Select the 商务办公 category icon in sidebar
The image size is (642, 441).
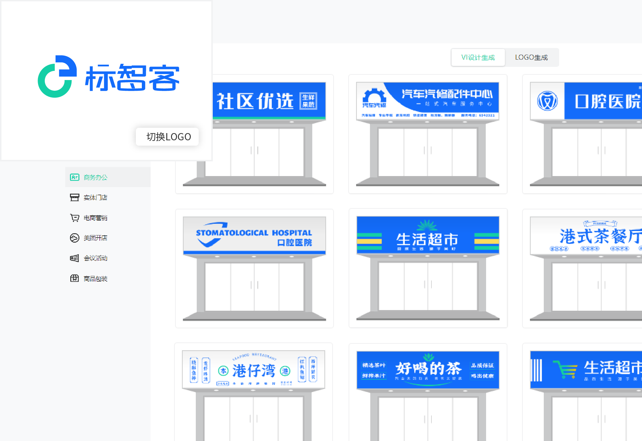[x=74, y=177]
